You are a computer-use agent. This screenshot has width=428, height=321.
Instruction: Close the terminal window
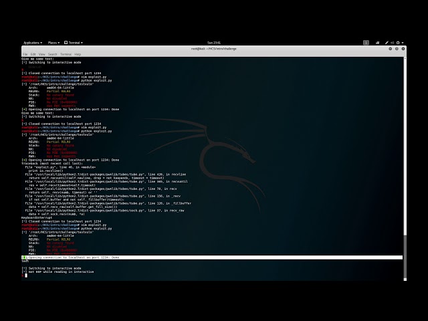click(x=403, y=49)
